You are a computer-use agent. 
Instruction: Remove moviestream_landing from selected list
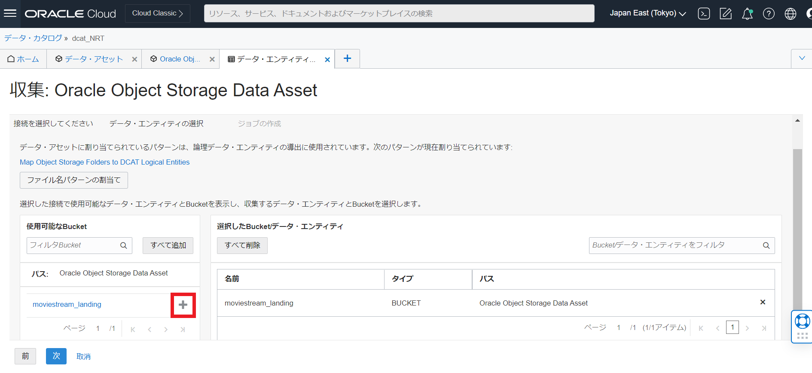(x=763, y=302)
